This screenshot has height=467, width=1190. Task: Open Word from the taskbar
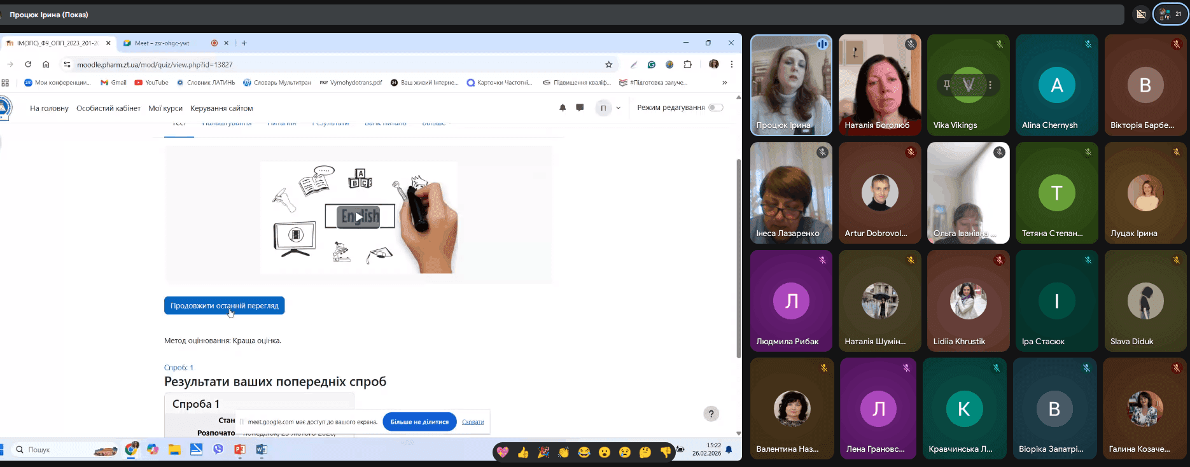coord(261,450)
